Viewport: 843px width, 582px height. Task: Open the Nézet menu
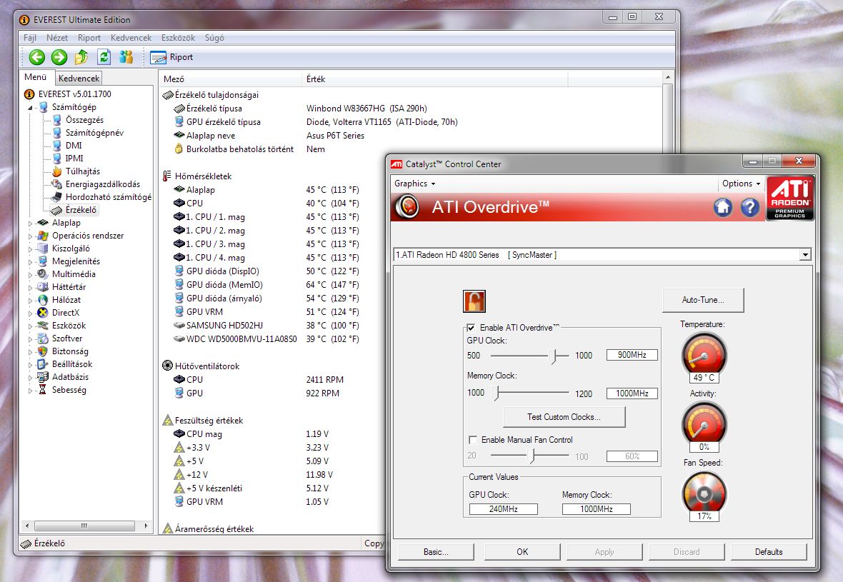coord(57,38)
